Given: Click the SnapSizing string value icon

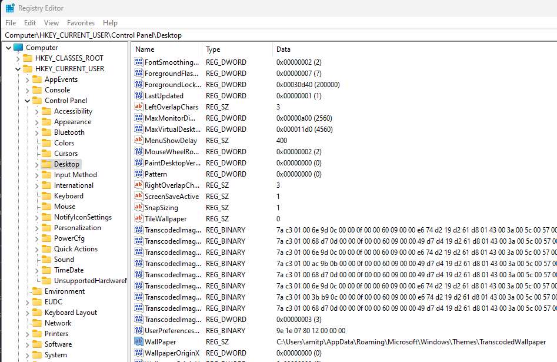Looking at the screenshot, I should [x=139, y=208].
